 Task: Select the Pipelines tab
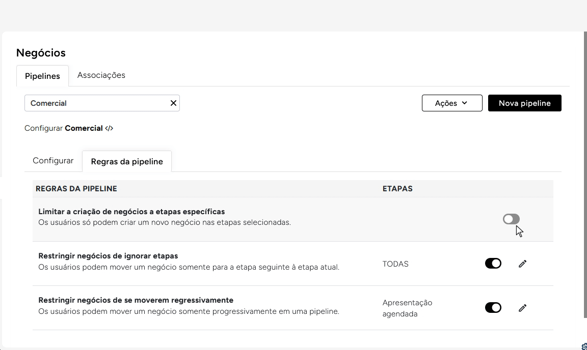click(42, 76)
